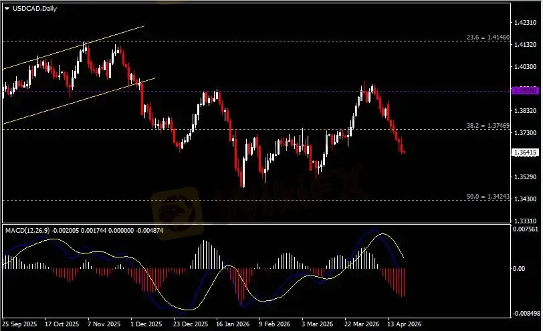Click the MACD 0.007561 scale label
Viewport: 543px width, 331px height.
pyautogui.click(x=525, y=229)
